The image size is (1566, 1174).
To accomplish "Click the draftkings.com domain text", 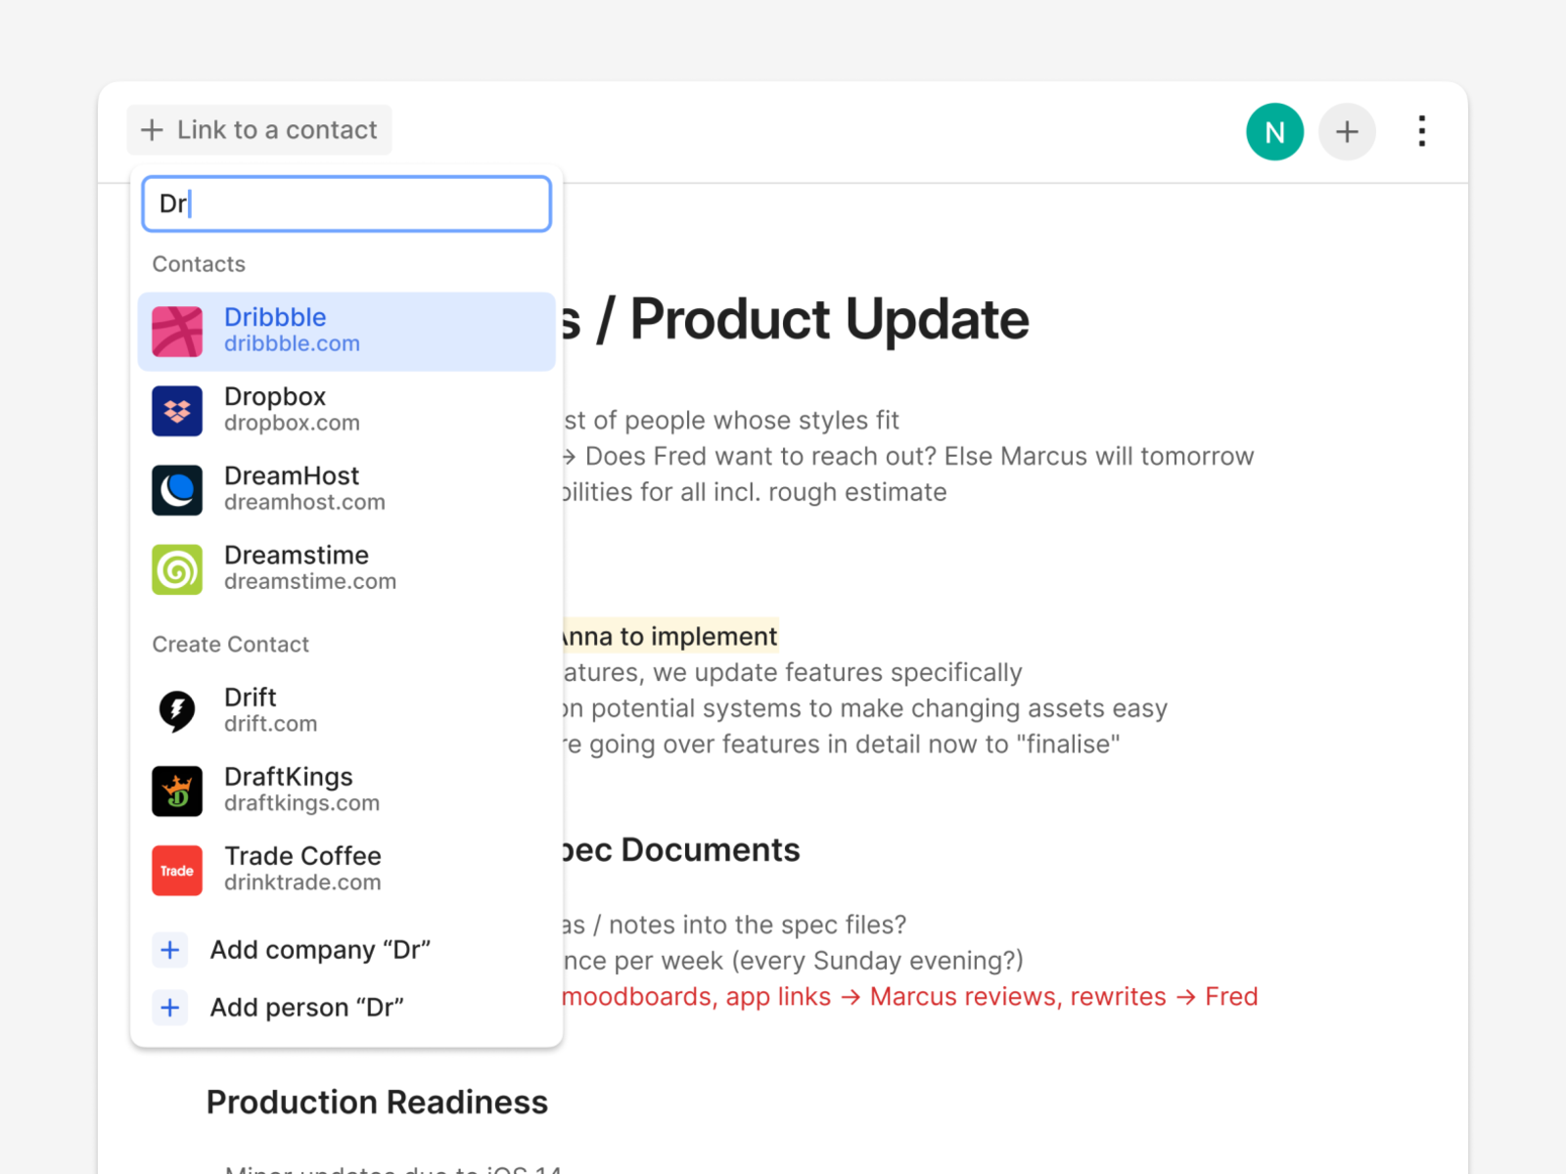I will [301, 803].
